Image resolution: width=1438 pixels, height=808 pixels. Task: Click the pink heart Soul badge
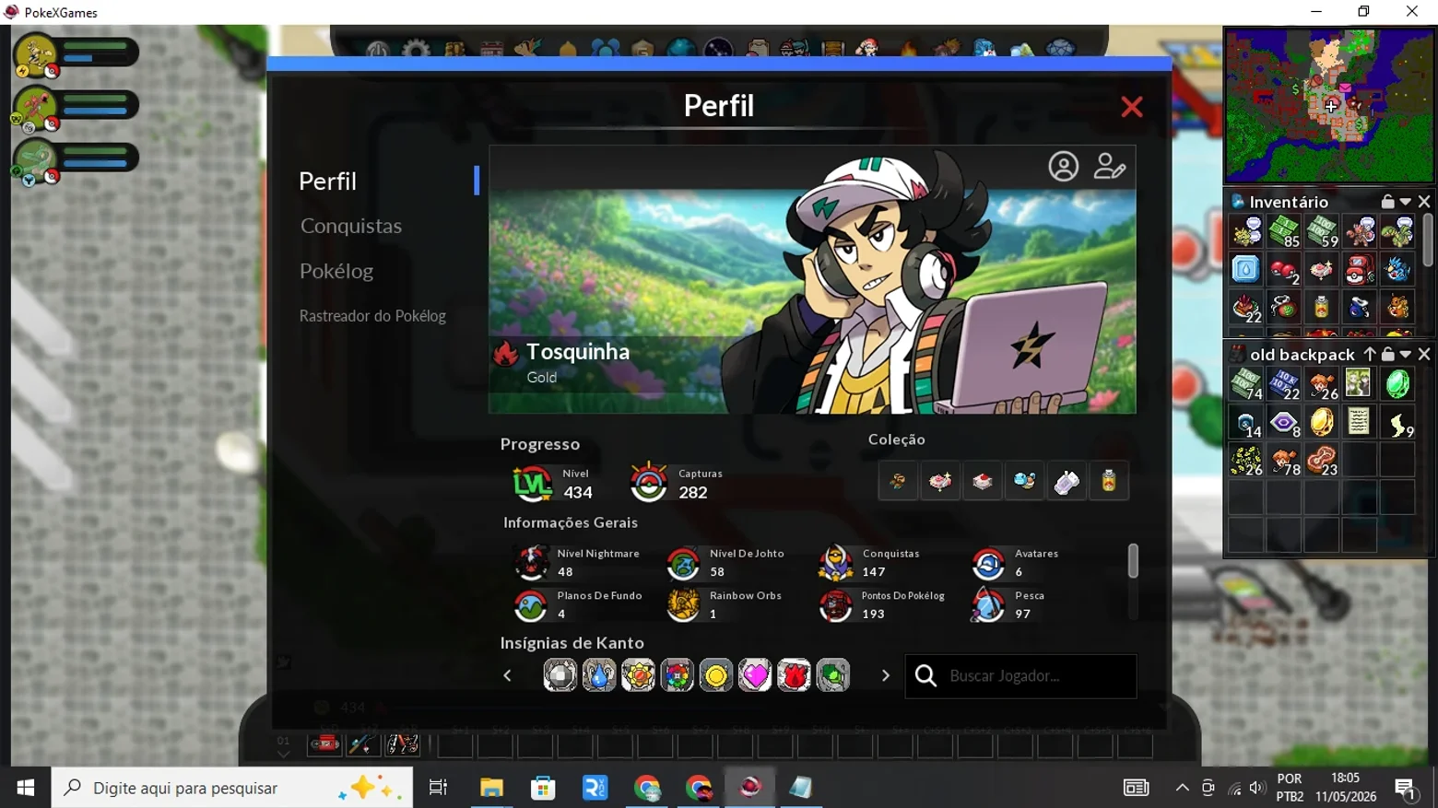tap(755, 676)
